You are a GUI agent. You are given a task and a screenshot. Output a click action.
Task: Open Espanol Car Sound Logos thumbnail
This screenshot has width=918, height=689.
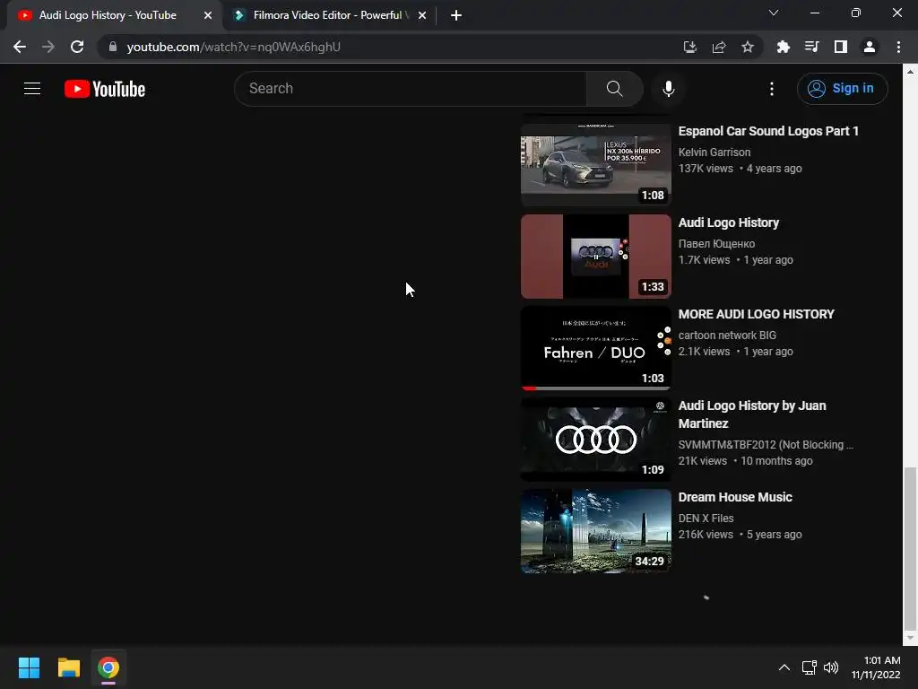tap(596, 163)
